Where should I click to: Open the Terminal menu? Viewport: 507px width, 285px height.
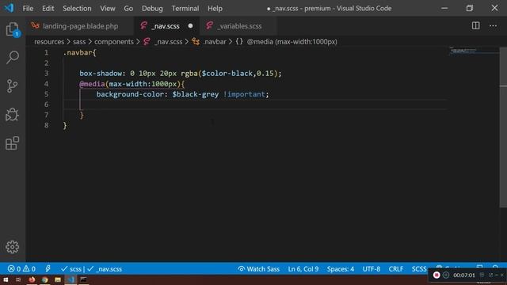point(185,9)
